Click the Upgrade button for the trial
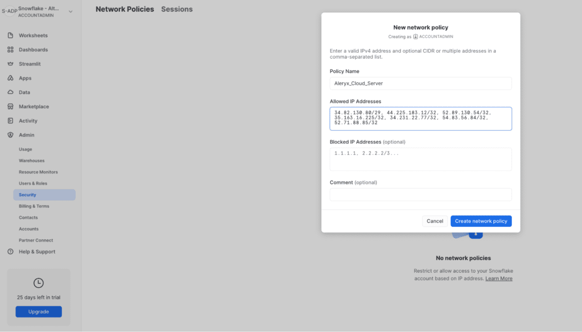Viewport: 582px width, 332px height. pyautogui.click(x=38, y=311)
